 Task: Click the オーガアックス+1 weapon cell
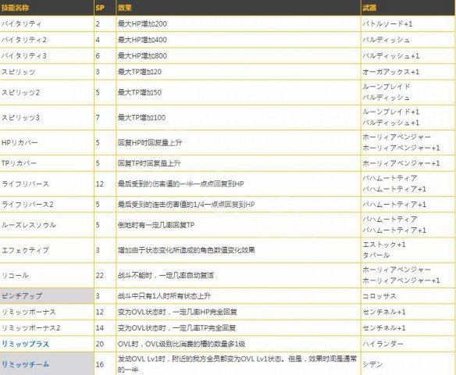(x=408, y=72)
